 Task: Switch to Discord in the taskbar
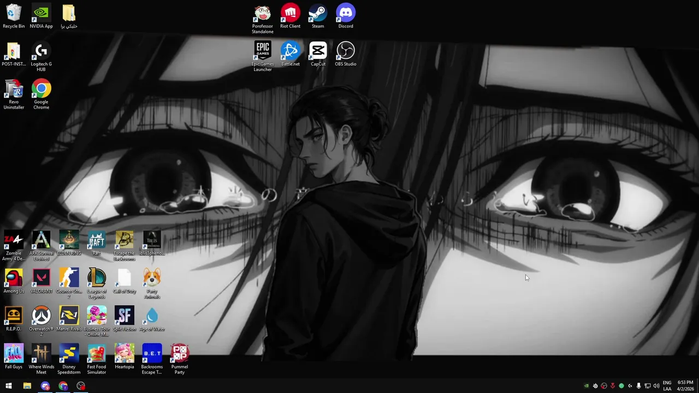pos(45,386)
